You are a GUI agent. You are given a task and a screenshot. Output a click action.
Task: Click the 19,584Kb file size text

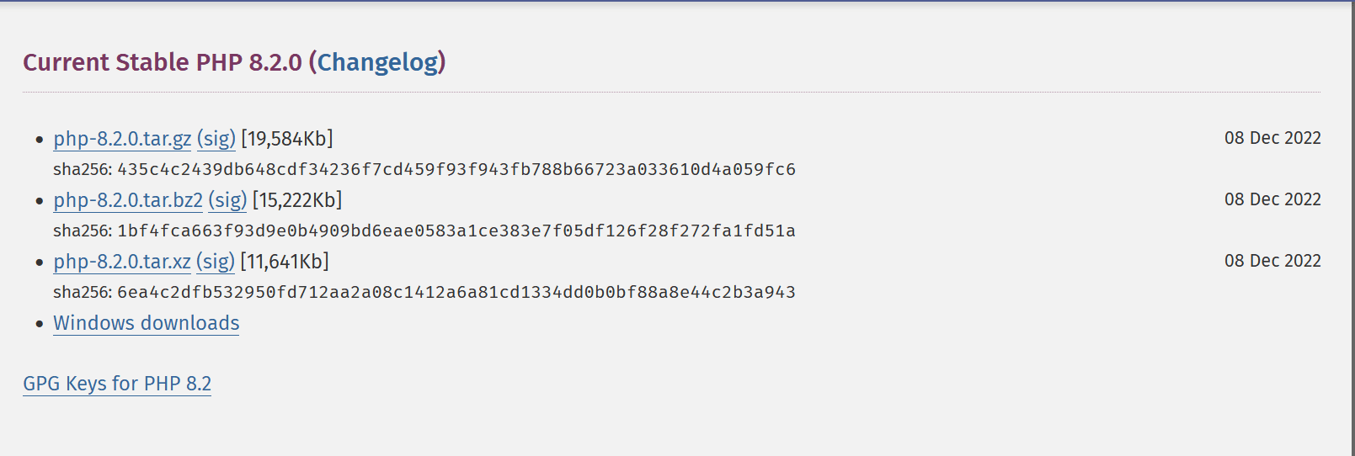coord(287,139)
